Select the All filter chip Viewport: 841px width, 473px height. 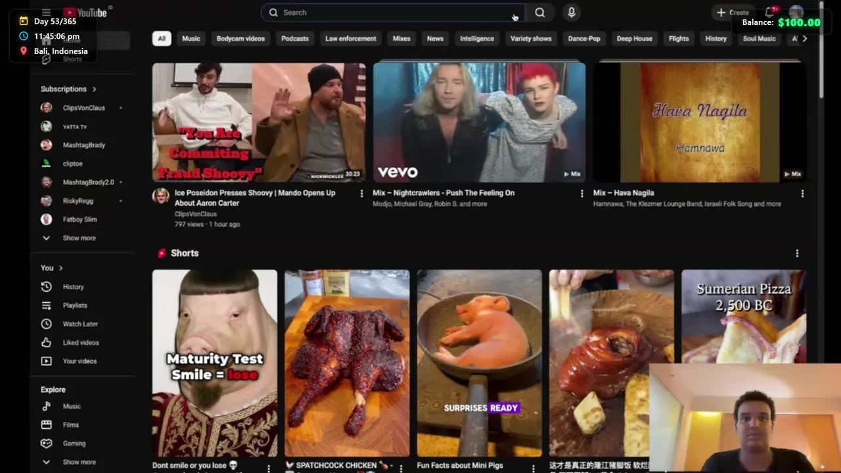162,39
